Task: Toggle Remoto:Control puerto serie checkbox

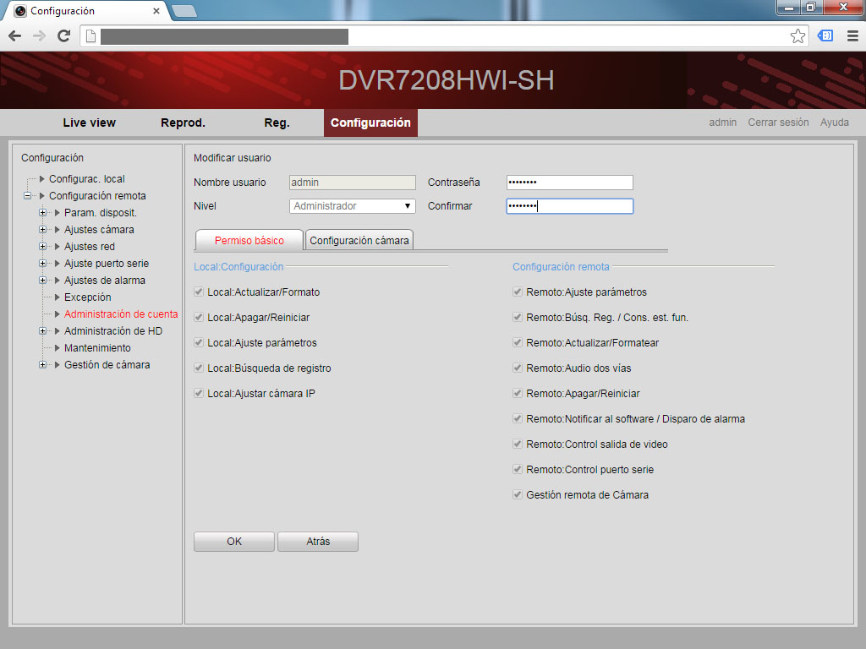Action: coord(518,470)
